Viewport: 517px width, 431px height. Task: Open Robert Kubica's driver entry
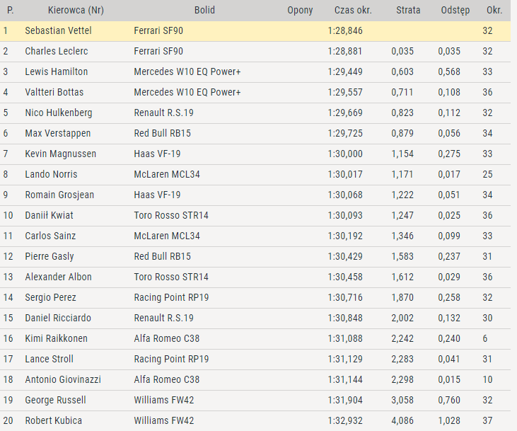[53, 421]
